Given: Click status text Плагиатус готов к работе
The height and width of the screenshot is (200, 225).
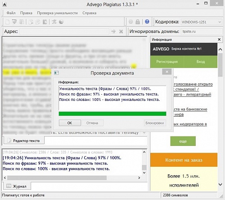Looking at the screenshot, I should point(23,195).
